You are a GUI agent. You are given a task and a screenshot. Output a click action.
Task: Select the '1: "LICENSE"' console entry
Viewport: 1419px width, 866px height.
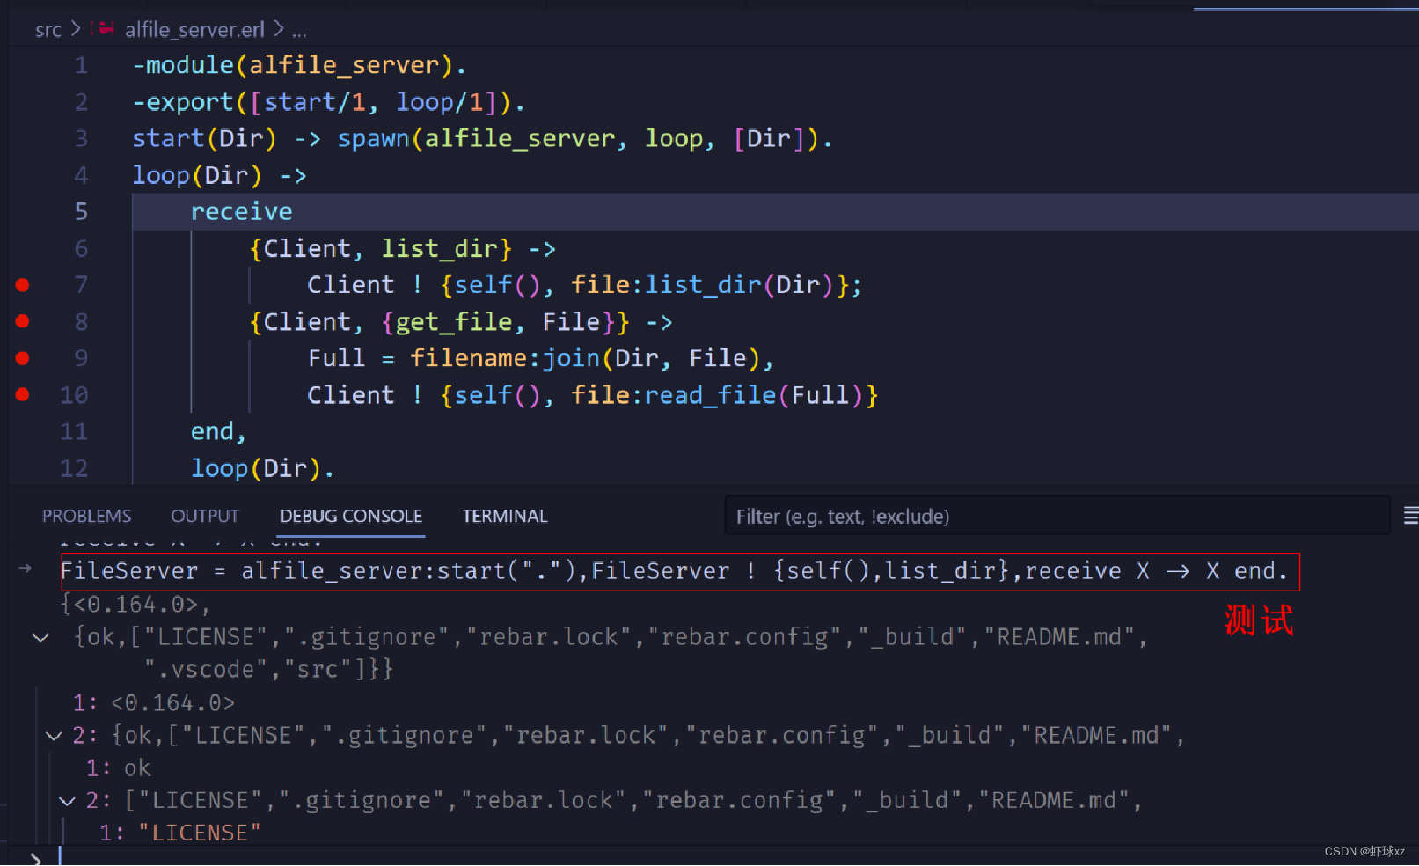[x=180, y=833]
